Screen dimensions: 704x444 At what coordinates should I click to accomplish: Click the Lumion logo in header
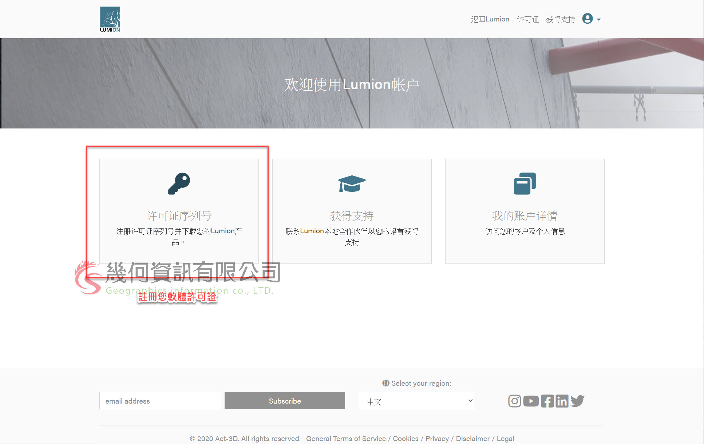(x=110, y=19)
